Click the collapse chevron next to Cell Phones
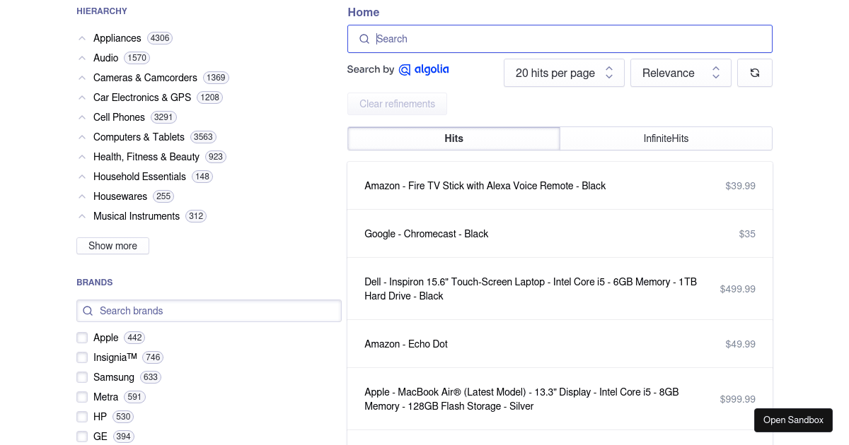The width and height of the screenshot is (849, 445). pos(81,117)
